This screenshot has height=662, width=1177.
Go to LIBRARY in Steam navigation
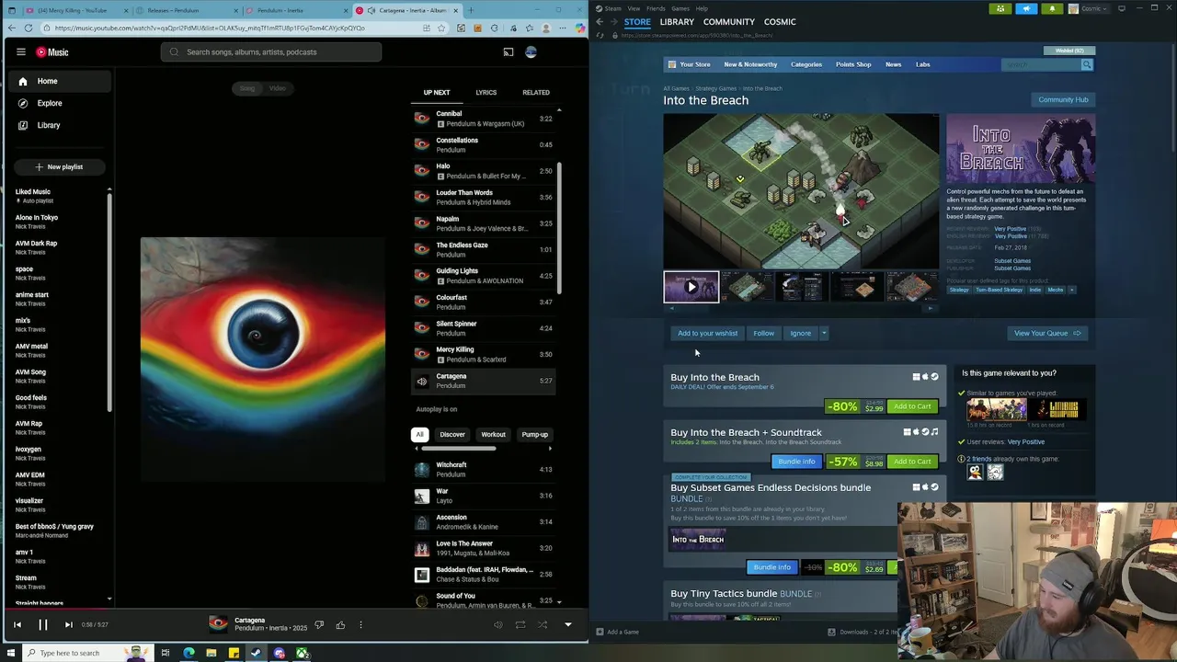677,22
